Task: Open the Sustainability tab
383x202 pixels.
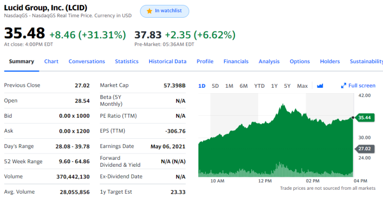Action: pyautogui.click(x=366, y=61)
